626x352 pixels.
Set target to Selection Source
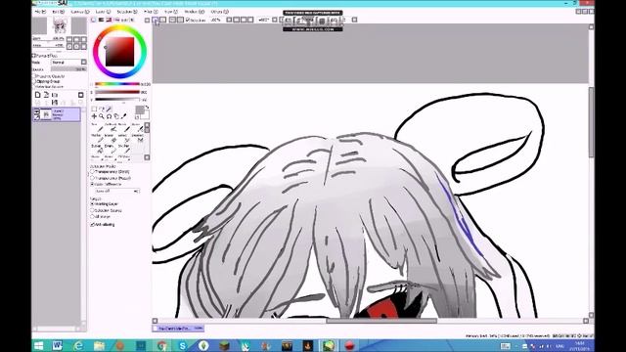(x=93, y=210)
